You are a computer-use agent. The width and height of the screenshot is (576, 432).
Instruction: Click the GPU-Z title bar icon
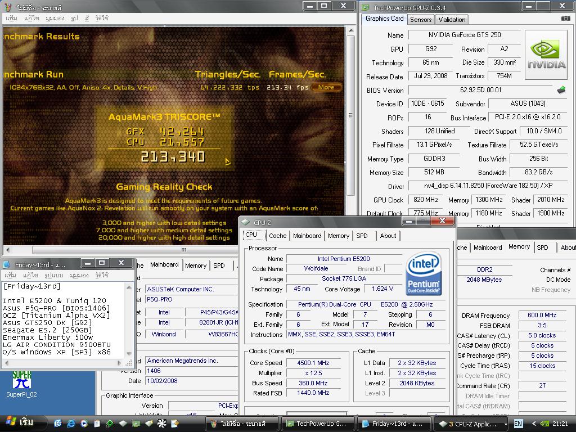coord(366,7)
